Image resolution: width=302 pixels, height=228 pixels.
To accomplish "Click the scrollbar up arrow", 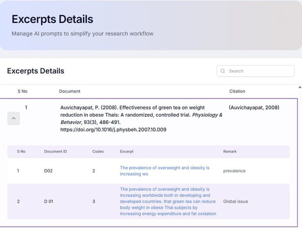I will (300, 87).
